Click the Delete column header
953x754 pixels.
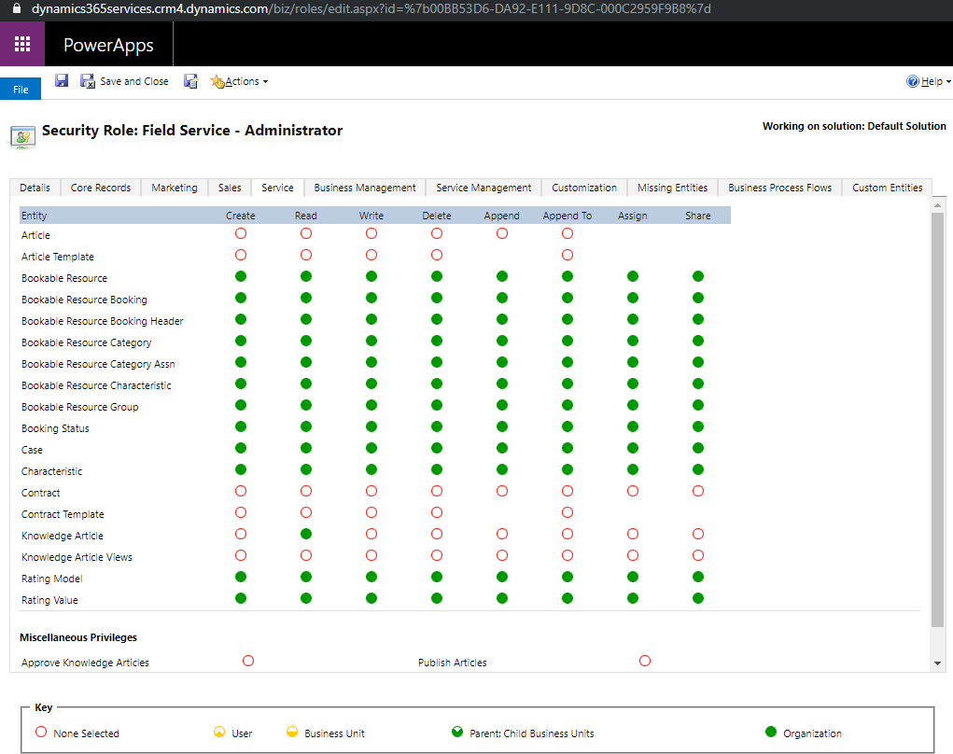437,216
